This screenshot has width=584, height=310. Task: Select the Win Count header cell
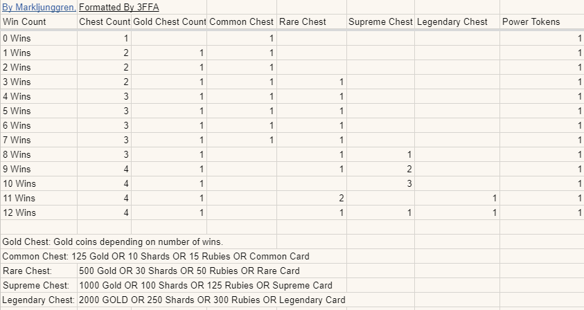click(25, 22)
